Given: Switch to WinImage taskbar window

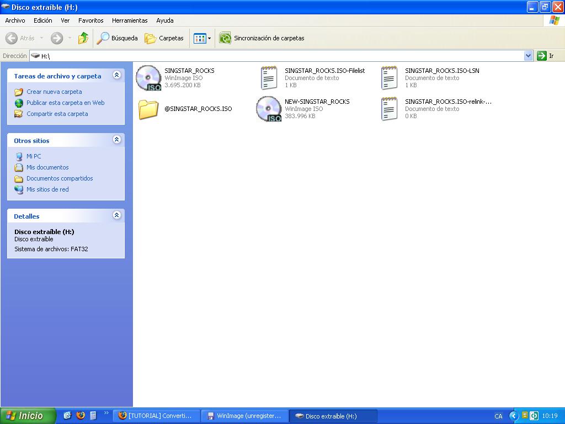Looking at the screenshot, I should pyautogui.click(x=244, y=416).
